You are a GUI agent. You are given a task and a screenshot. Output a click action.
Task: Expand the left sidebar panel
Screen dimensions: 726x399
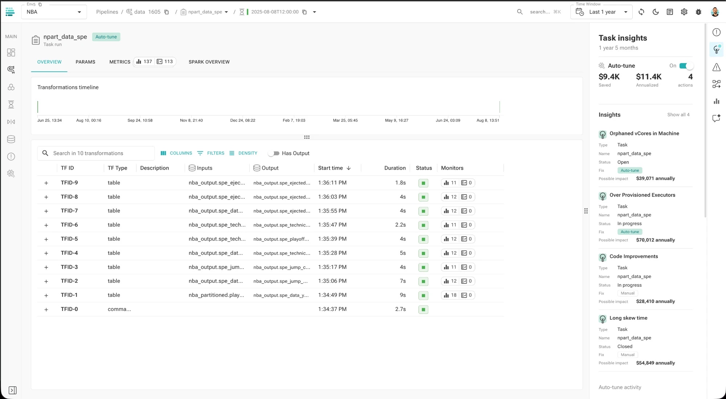coord(12,390)
